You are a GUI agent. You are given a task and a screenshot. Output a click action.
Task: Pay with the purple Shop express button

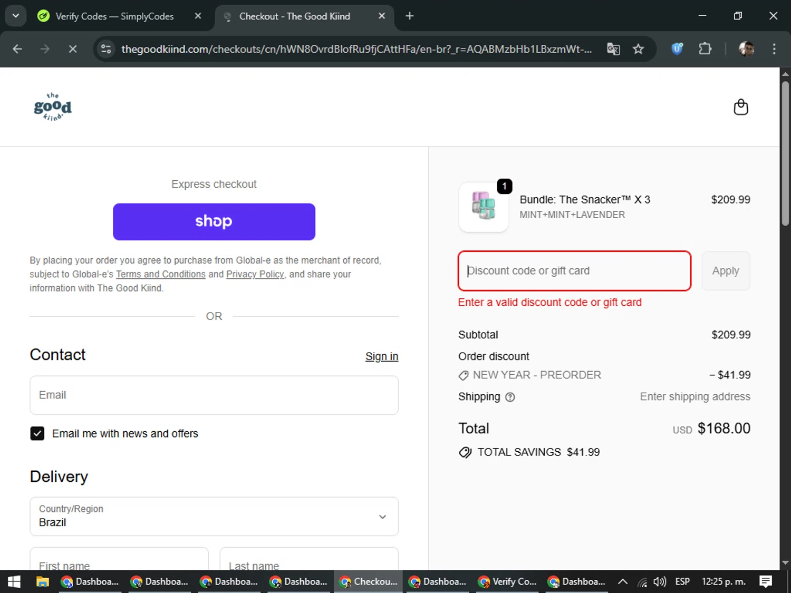point(214,222)
